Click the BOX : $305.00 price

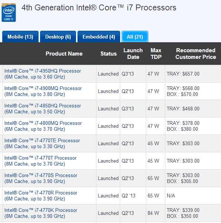pyautogui.click(x=182, y=181)
